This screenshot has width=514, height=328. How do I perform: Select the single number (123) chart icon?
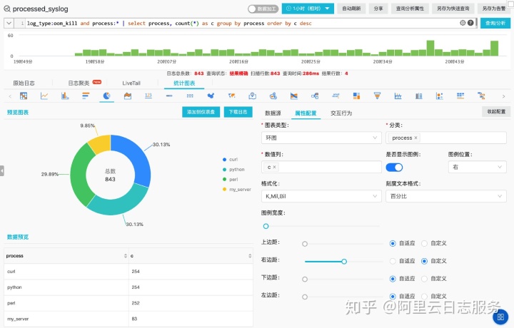(x=148, y=96)
